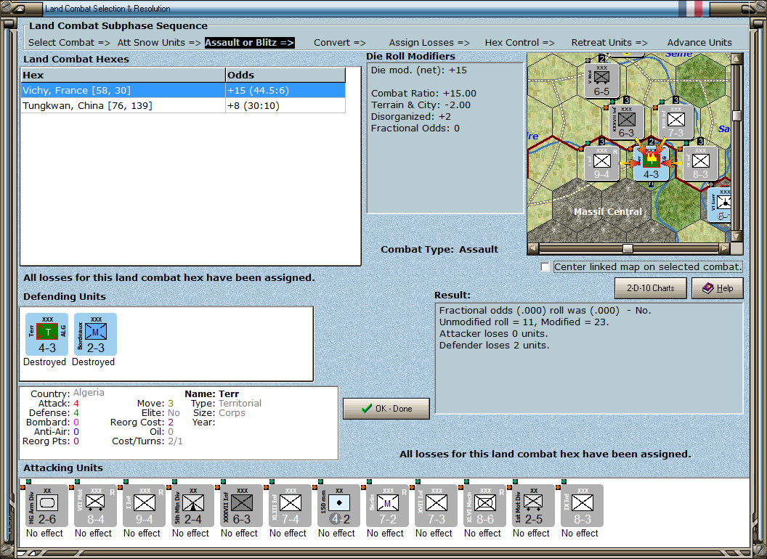Select the IX Inf 8-3 attacking unit
767x559 pixels.
tap(582, 505)
